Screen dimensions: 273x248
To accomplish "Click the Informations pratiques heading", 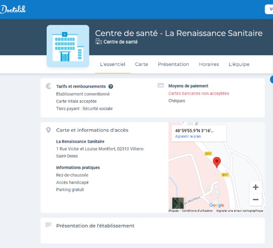I will click(x=78, y=168).
